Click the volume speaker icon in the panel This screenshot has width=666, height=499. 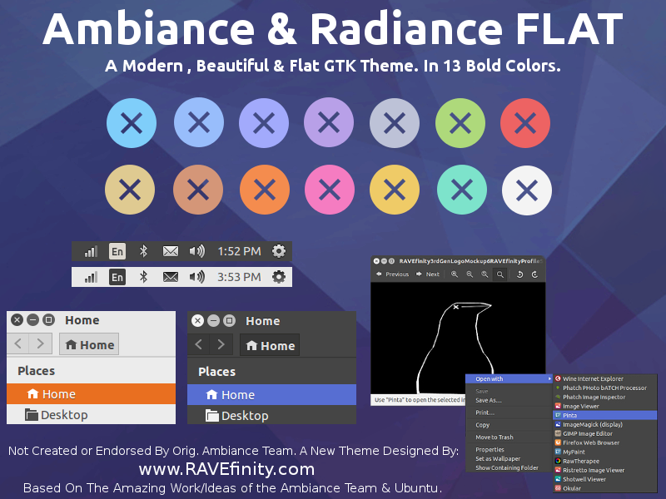coord(196,250)
